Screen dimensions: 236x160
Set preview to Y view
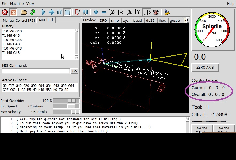click(138, 12)
